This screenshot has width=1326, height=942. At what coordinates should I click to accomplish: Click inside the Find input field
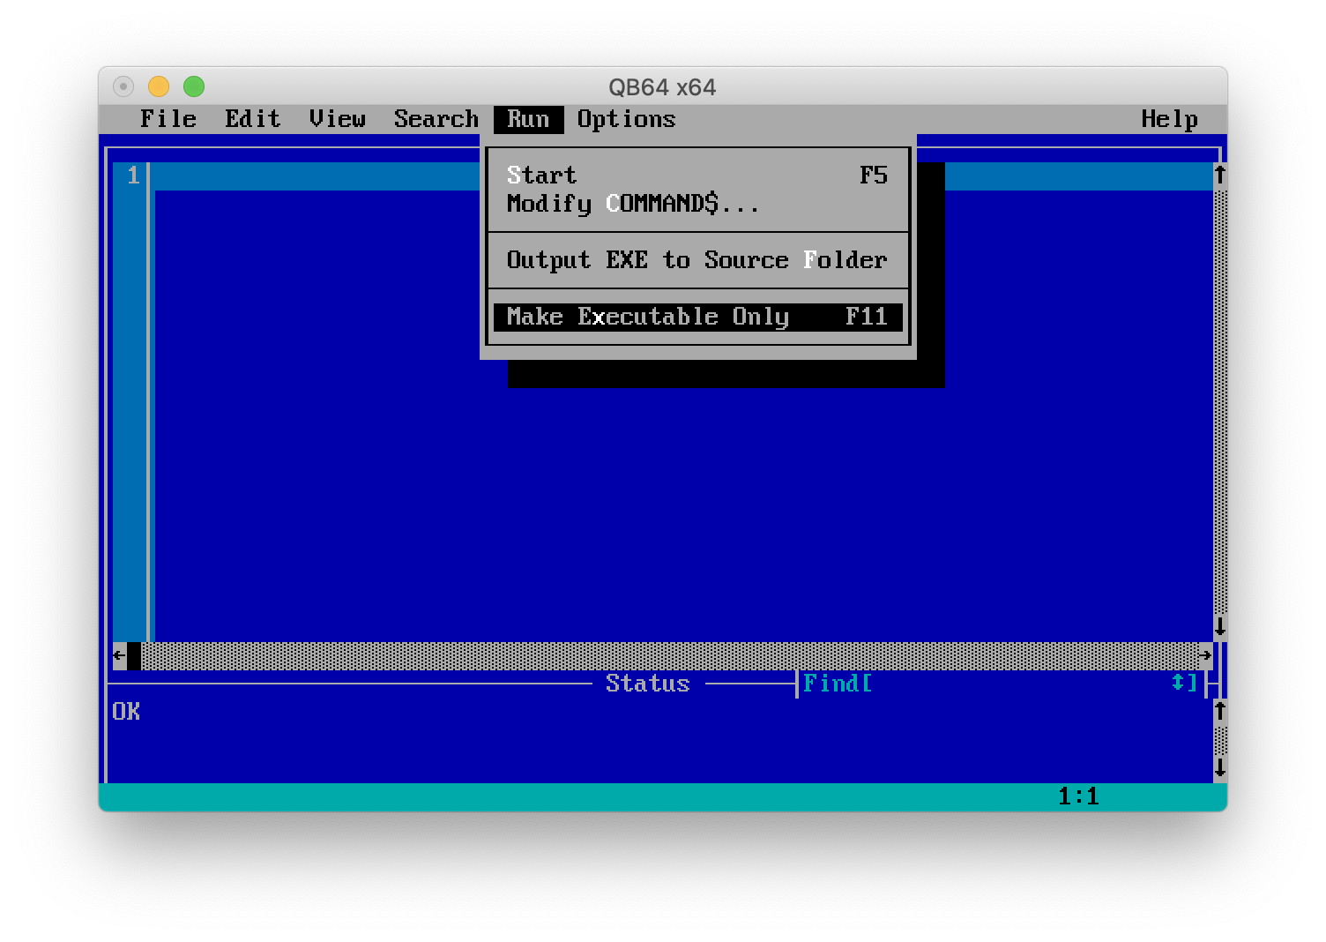(x=1014, y=684)
